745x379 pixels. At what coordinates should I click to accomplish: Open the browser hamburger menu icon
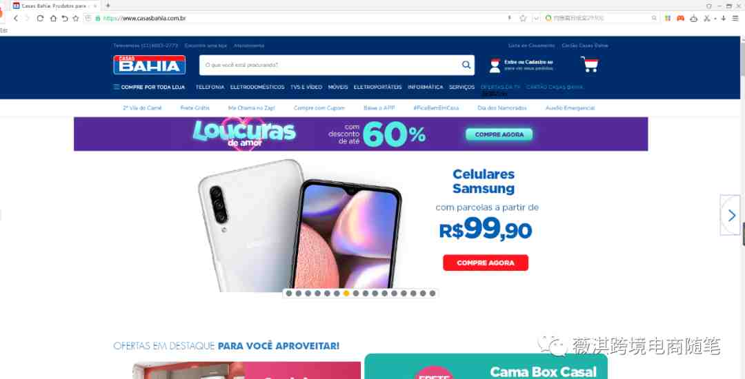pyautogui.click(x=735, y=19)
